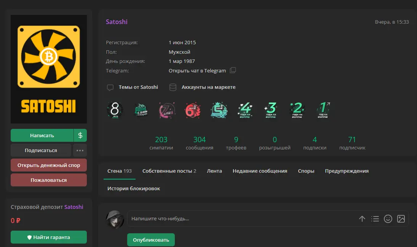Screen dimensions: 417x247
Task: Open the Темы от Satoshi link
Action: click(138, 87)
